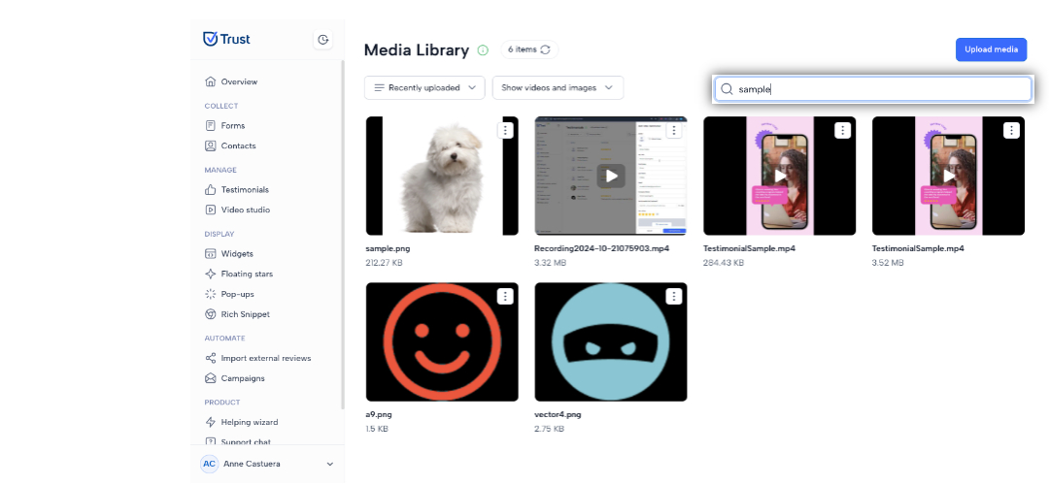Open Widgets page

237,254
